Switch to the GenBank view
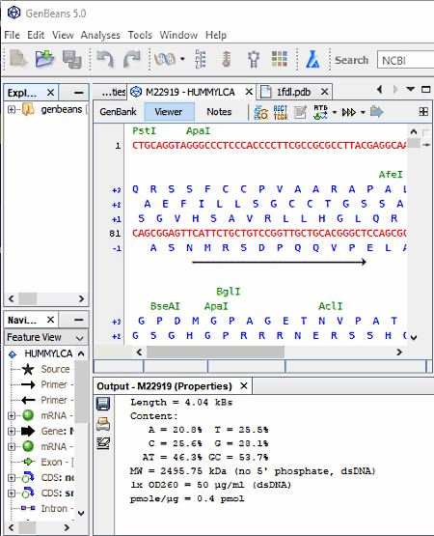 coord(118,112)
